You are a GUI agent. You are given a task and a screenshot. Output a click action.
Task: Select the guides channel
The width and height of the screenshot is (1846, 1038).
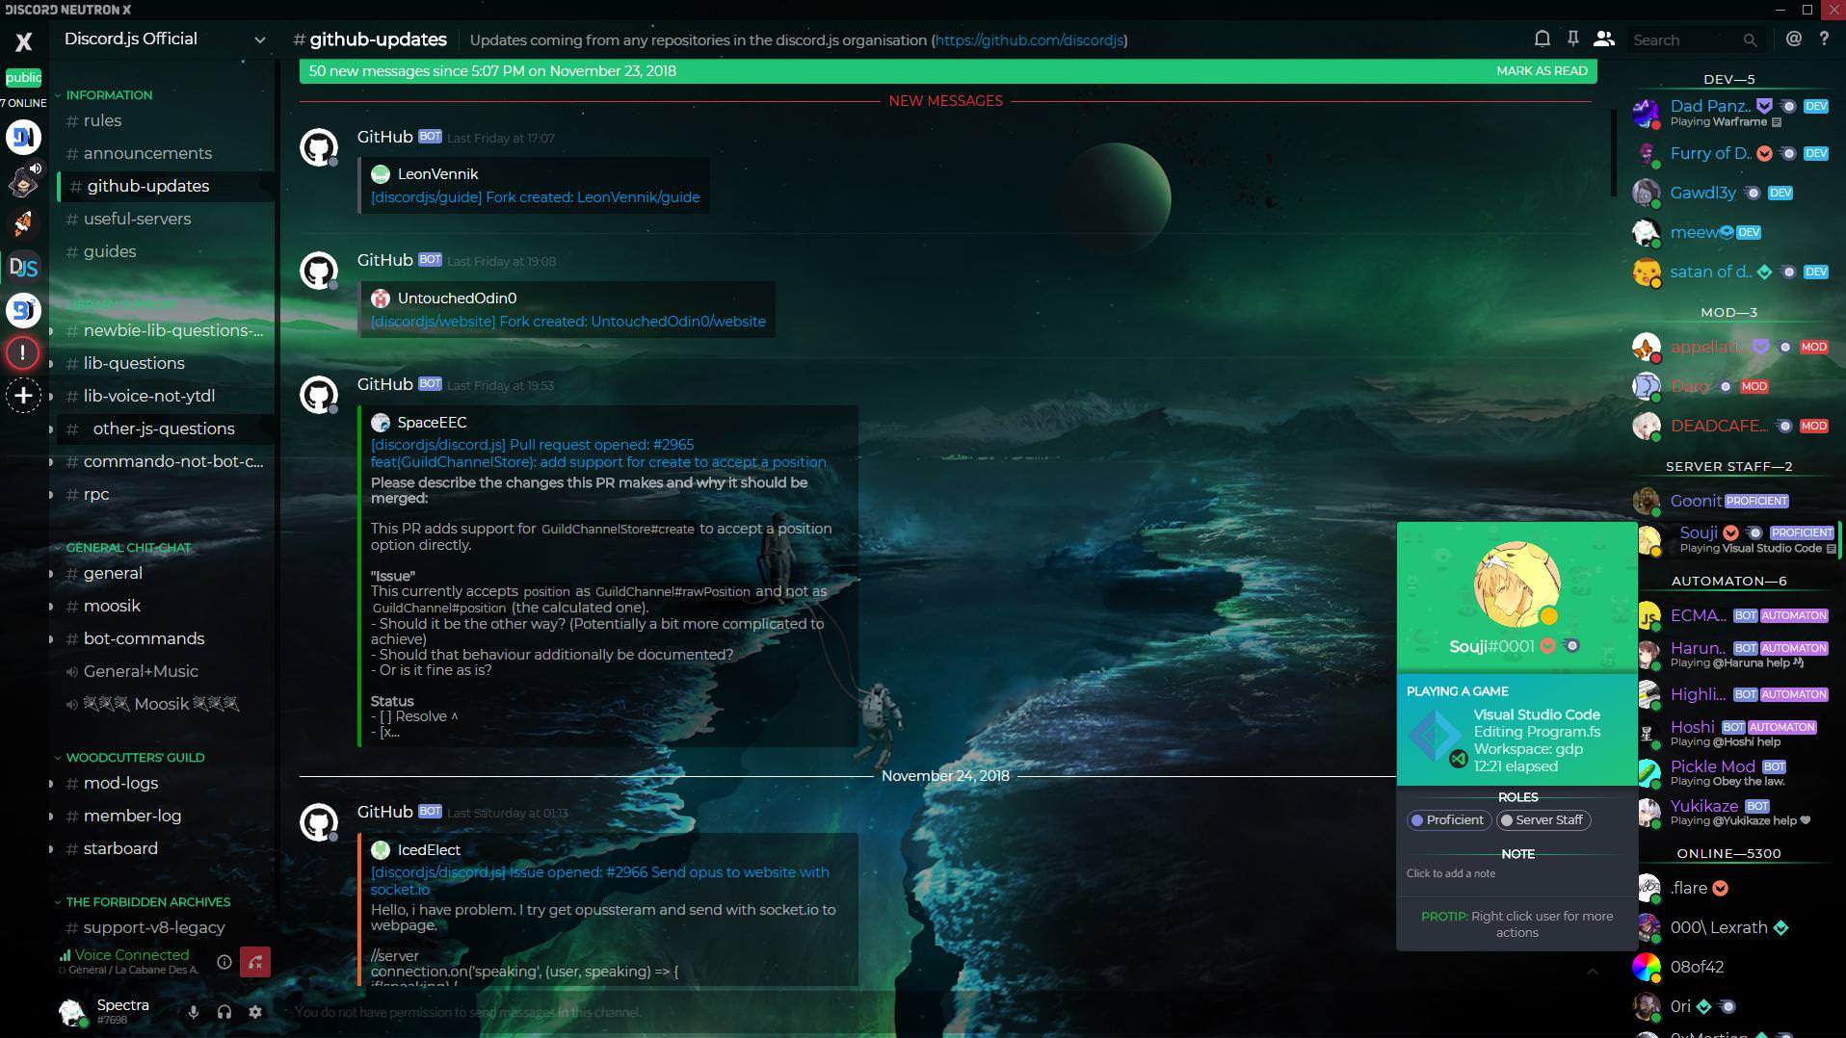pos(164,251)
